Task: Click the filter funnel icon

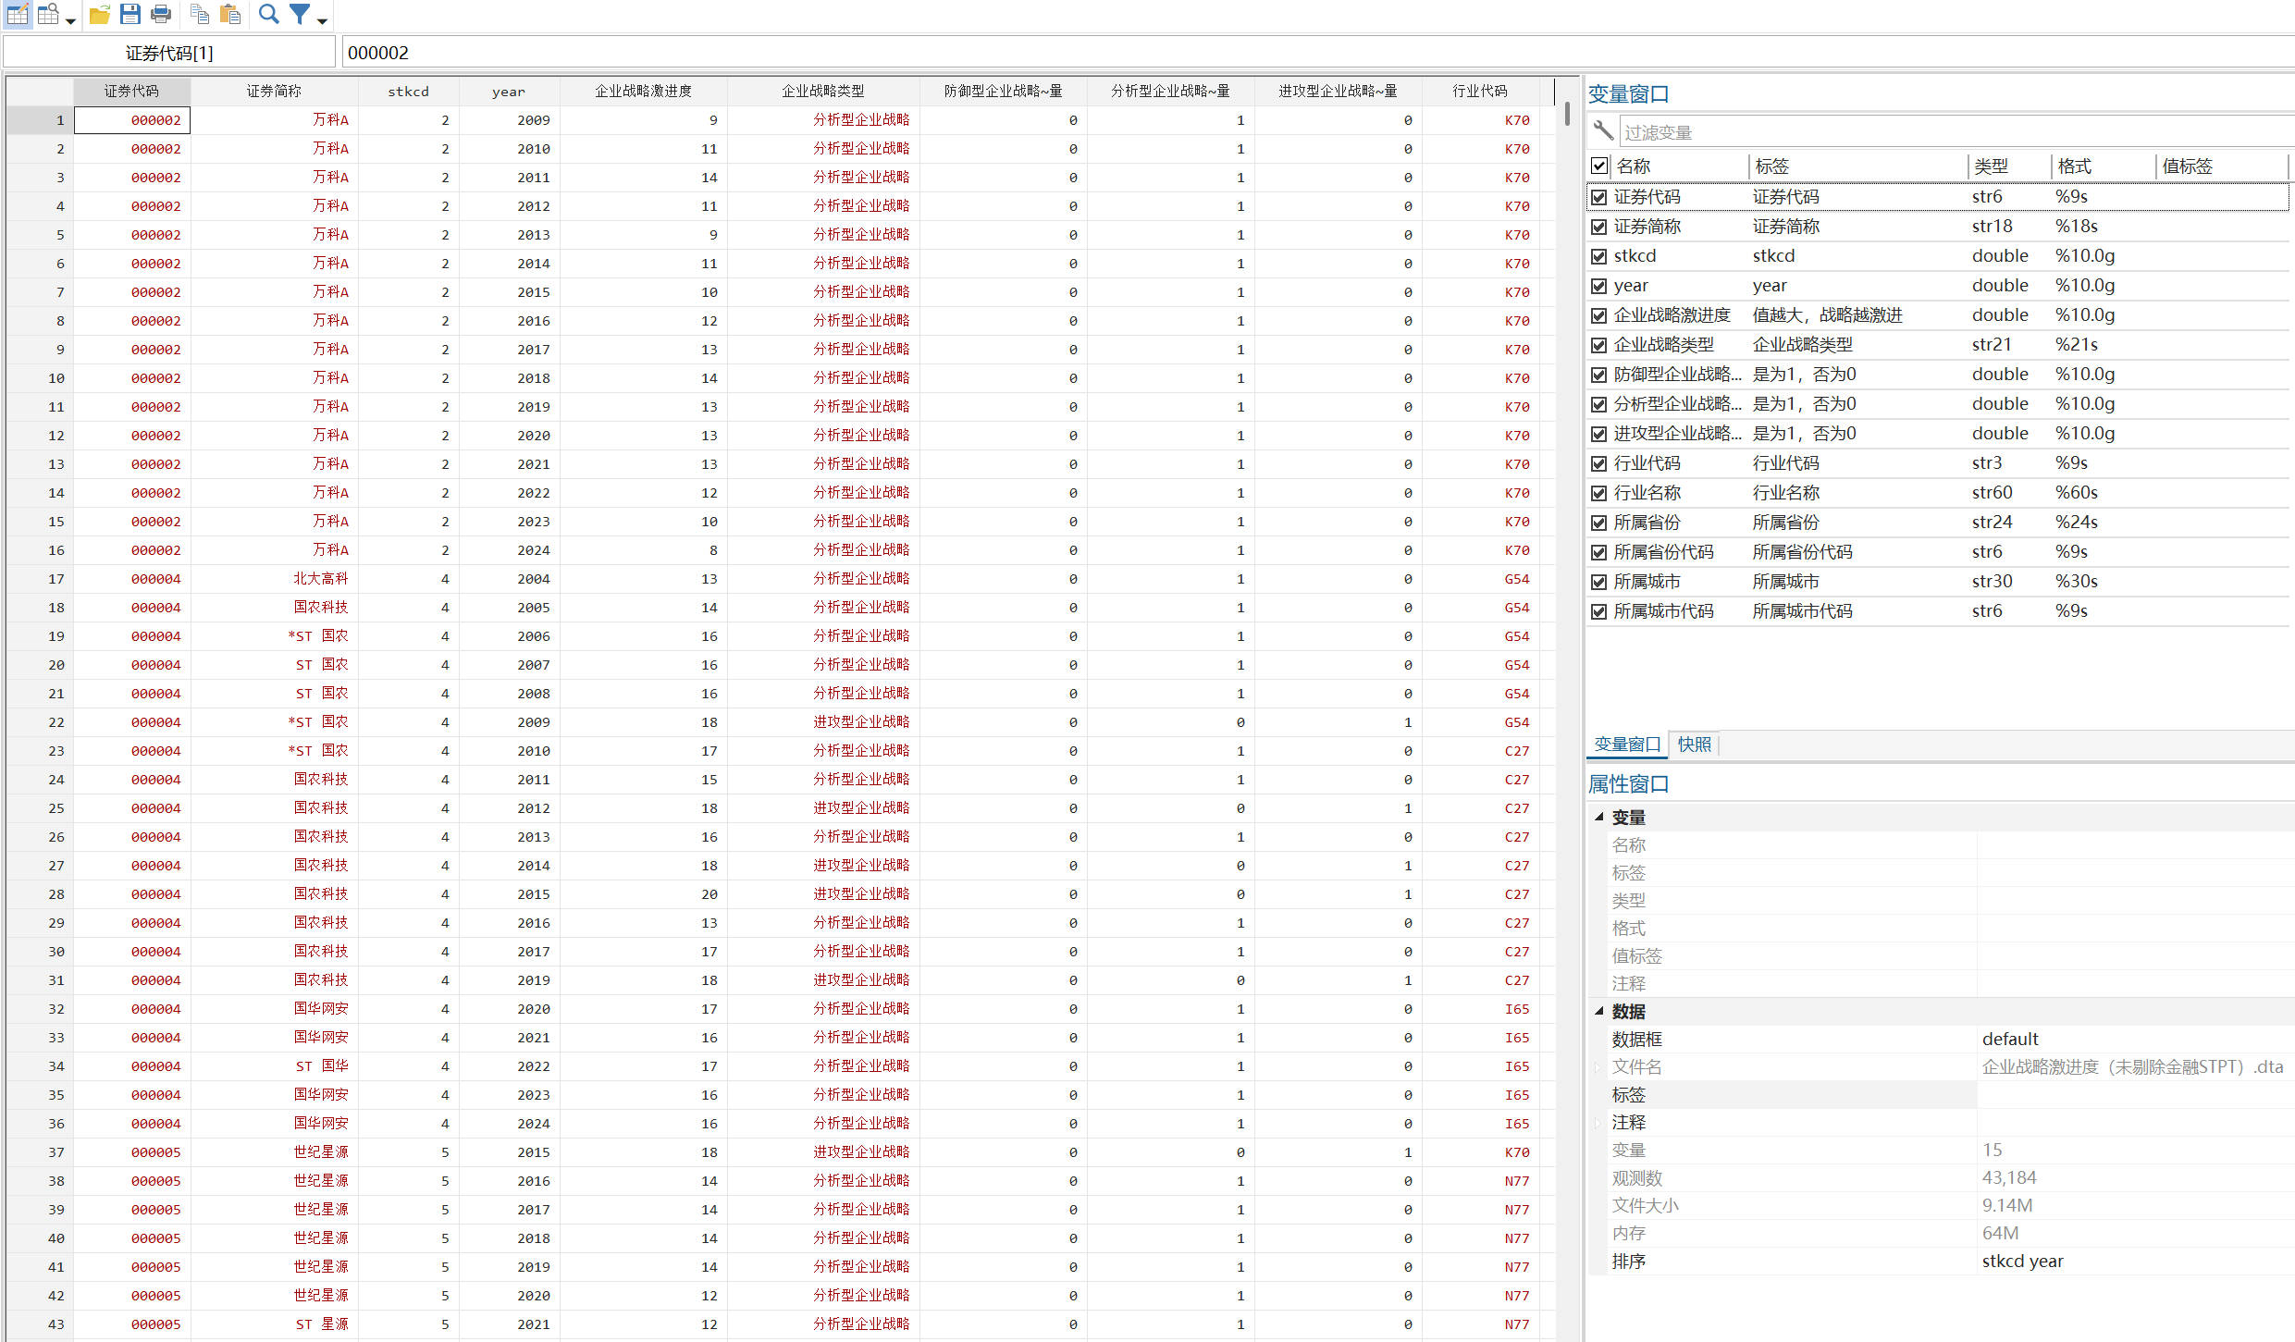Action: (x=300, y=14)
